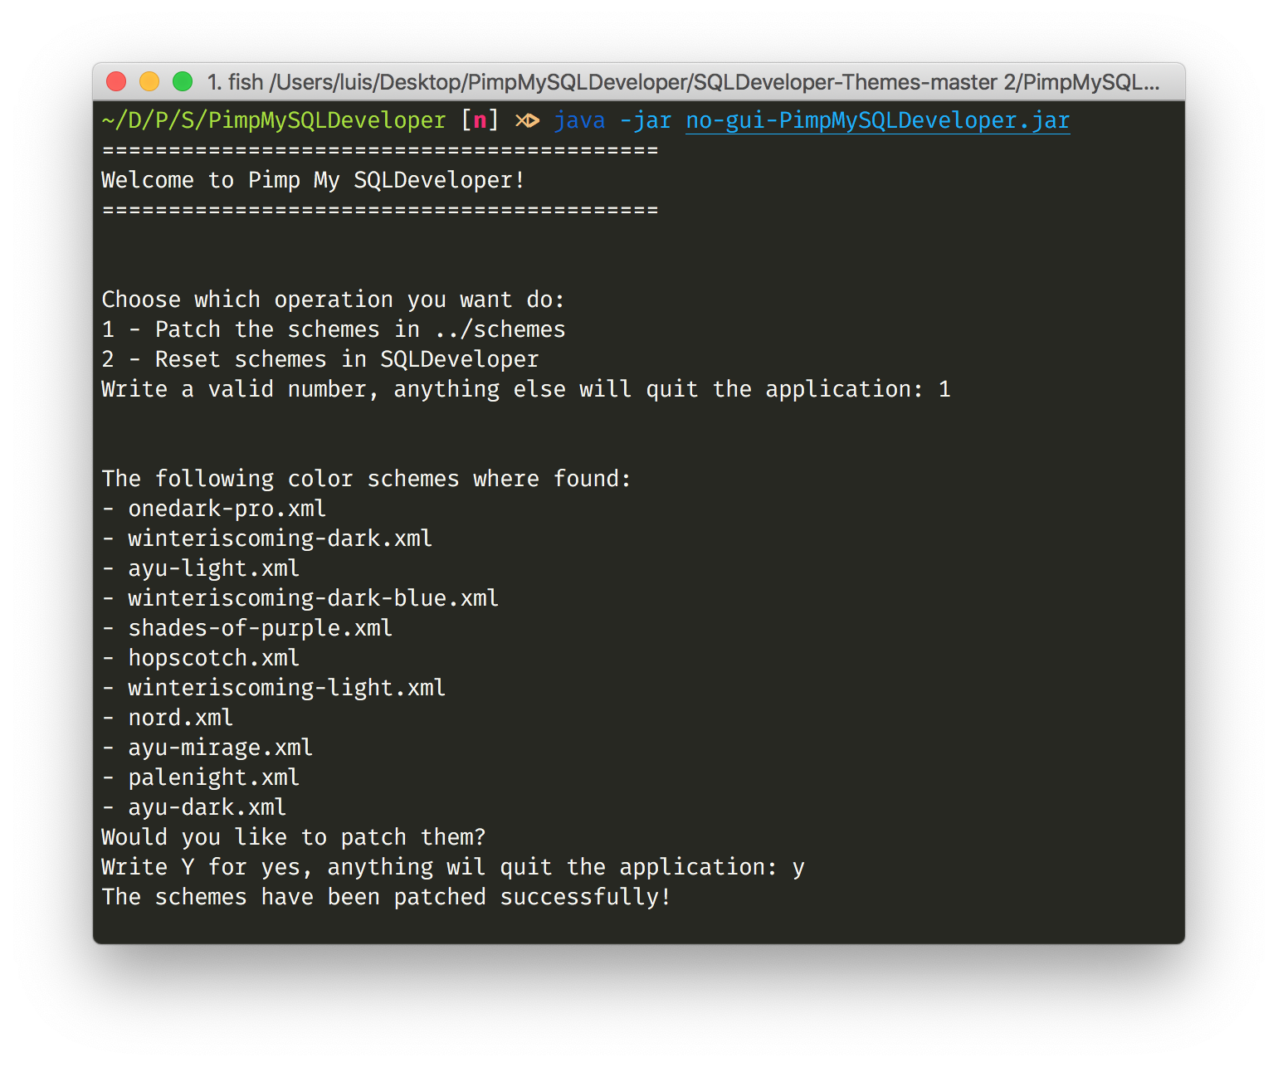Click the palenight.xml entry
Viewport: 1278px width, 1067px height.
[x=201, y=777]
